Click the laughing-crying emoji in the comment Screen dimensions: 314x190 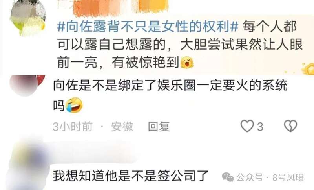pyautogui.click(x=74, y=105)
